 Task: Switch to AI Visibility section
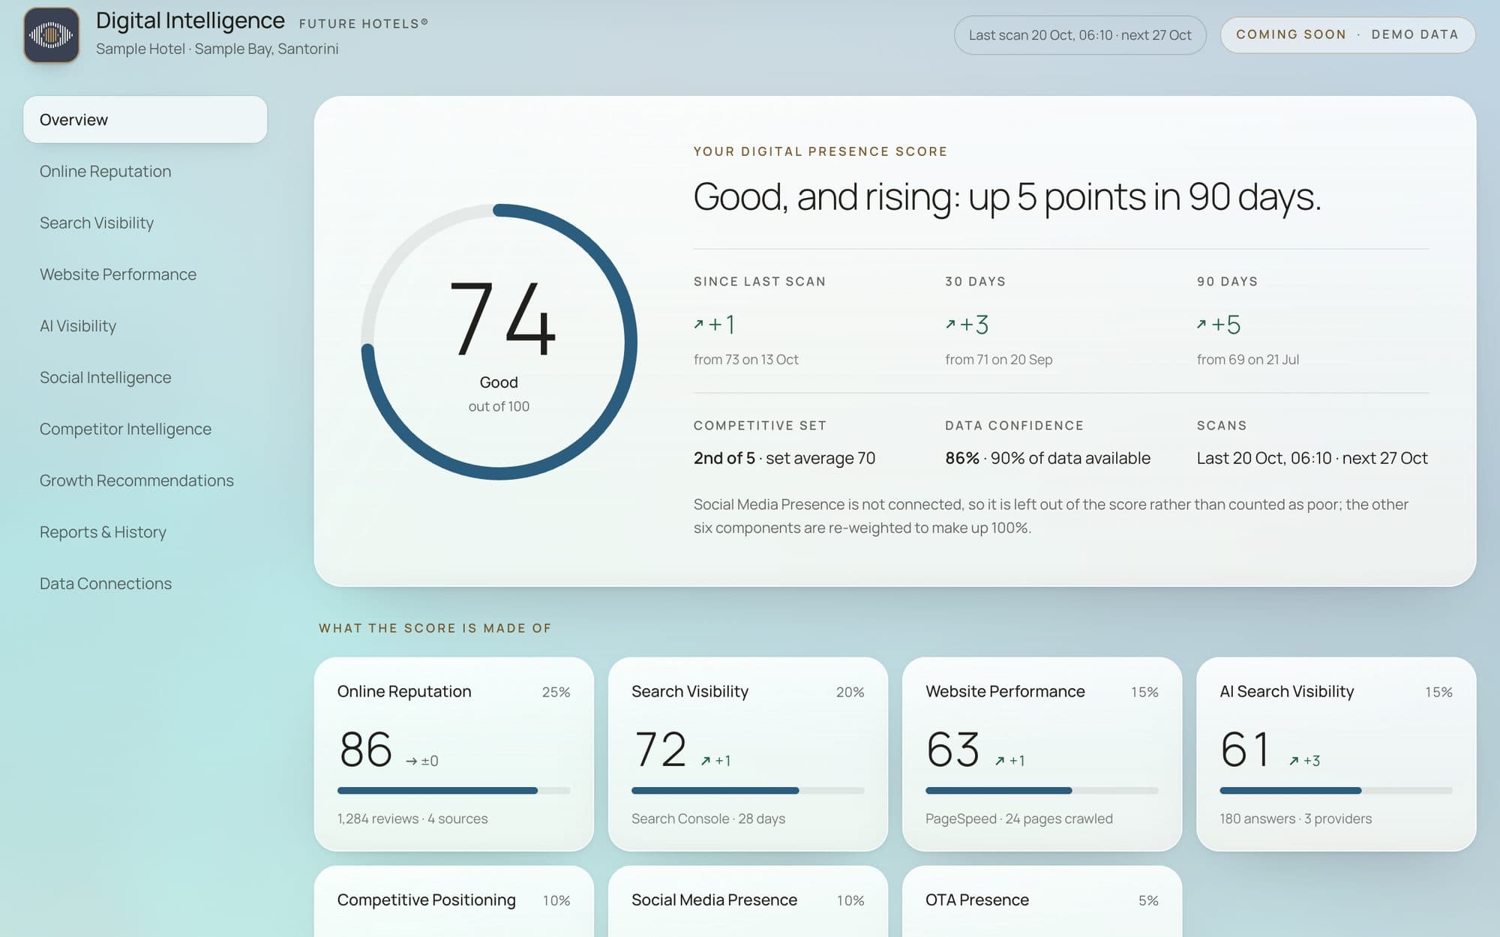145,326
